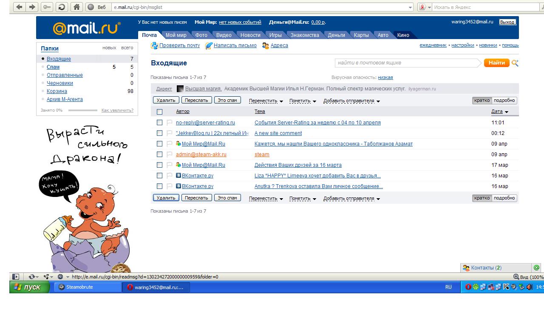
Task: Open the address bar history dropdown
Action: 410,7
